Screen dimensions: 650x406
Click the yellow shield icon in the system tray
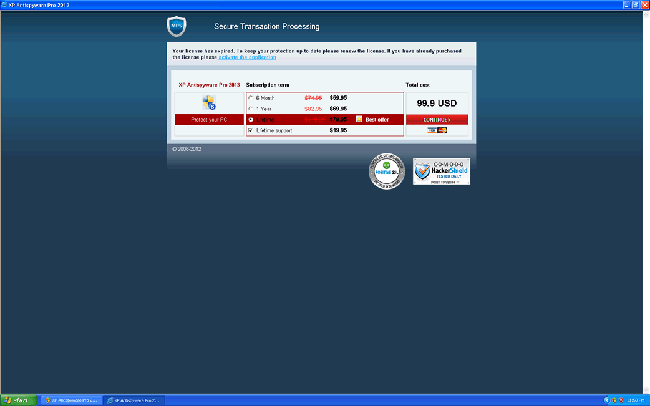click(614, 400)
